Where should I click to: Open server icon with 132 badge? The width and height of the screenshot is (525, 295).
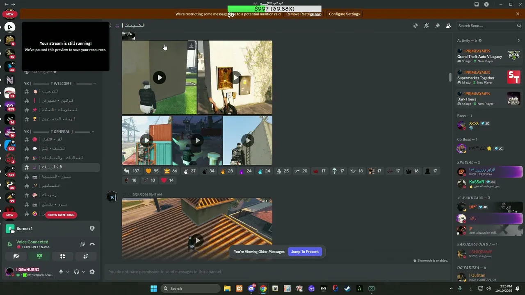click(x=10, y=145)
